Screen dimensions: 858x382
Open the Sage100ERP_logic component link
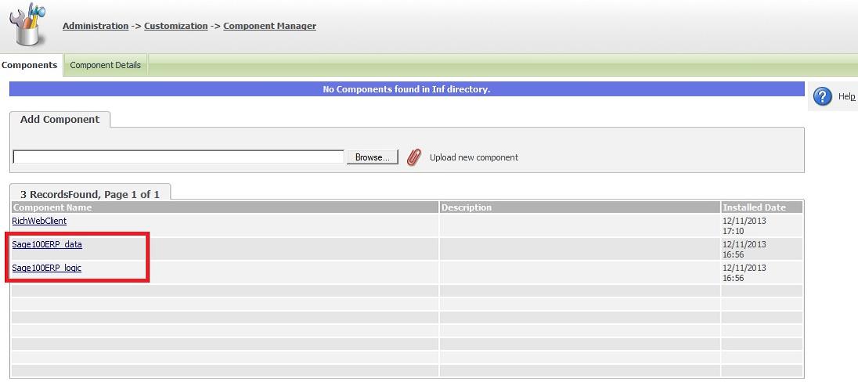click(47, 268)
